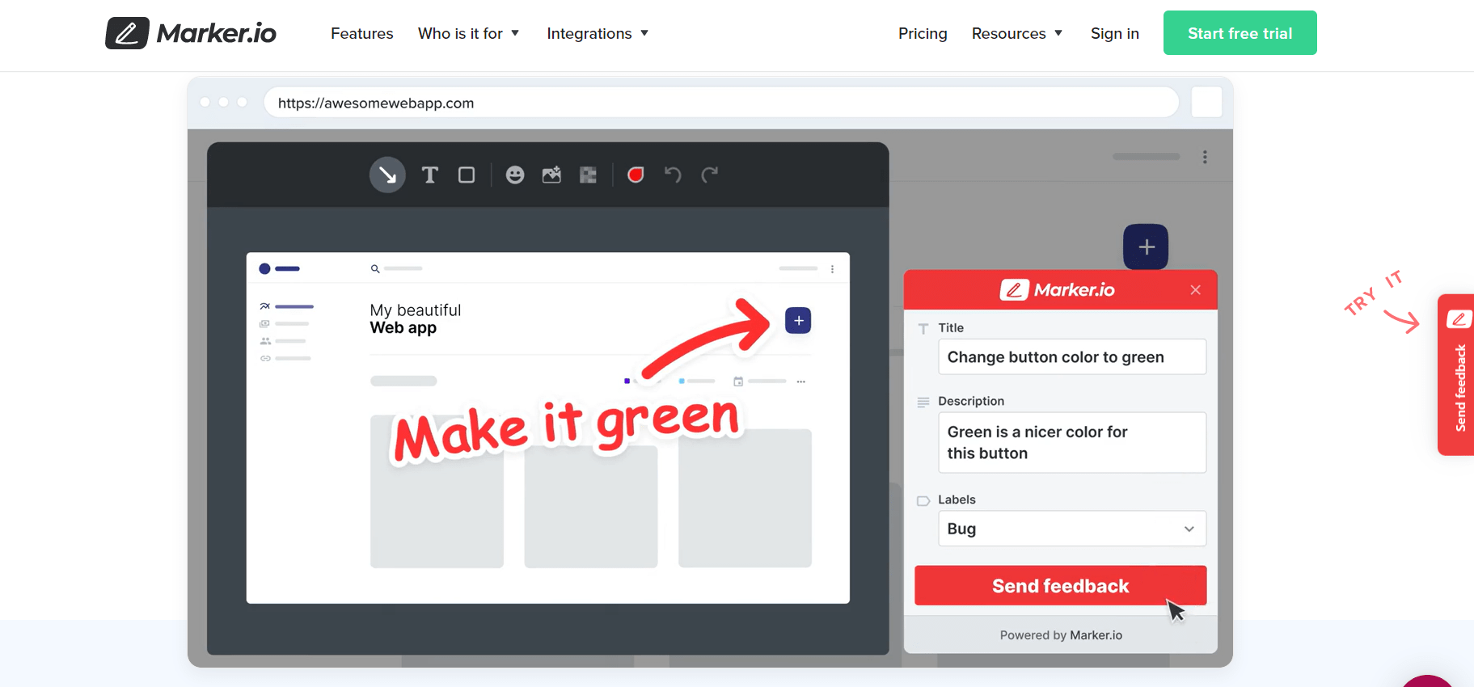
Task: Click the mockup blue circle logo
Action: (x=264, y=268)
